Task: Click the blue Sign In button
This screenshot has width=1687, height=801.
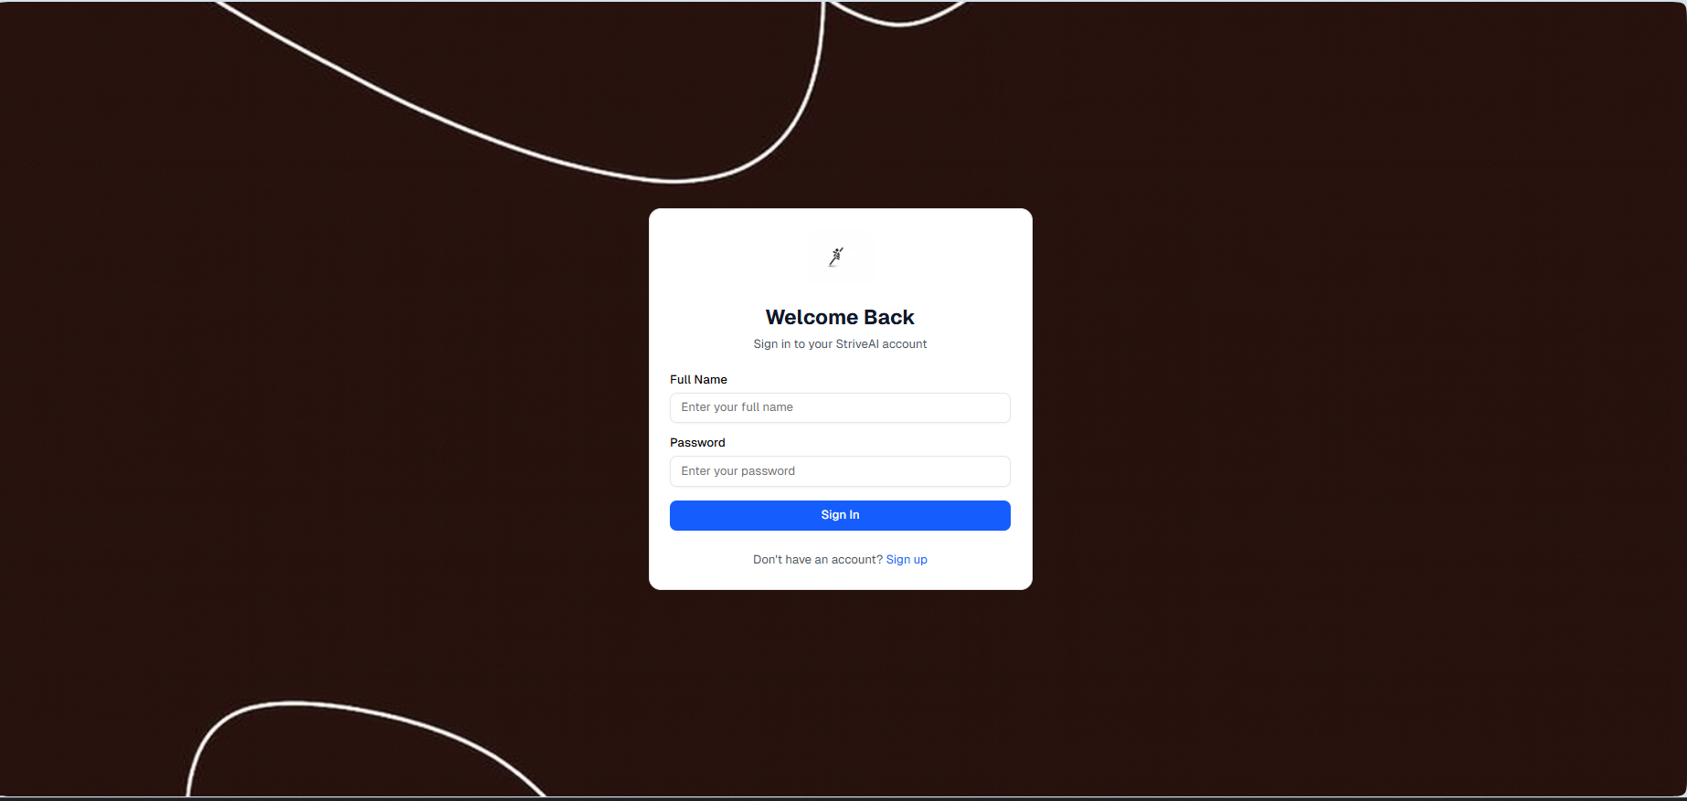Action: [x=840, y=515]
